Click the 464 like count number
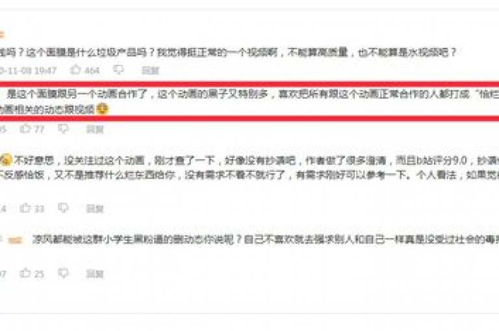Image resolution: width=499 pixels, height=331 pixels. (x=92, y=70)
